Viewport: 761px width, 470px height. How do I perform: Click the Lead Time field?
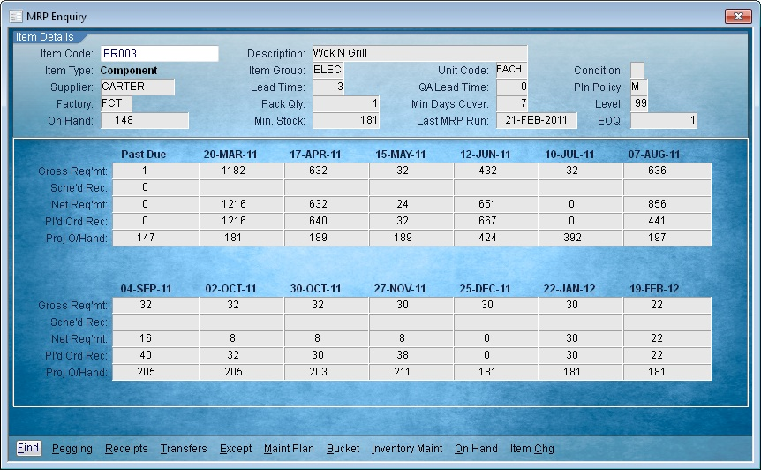pyautogui.click(x=328, y=87)
